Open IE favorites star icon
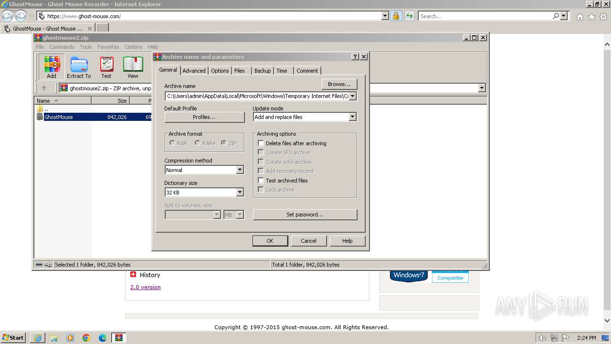This screenshot has width=611, height=344. (x=591, y=17)
